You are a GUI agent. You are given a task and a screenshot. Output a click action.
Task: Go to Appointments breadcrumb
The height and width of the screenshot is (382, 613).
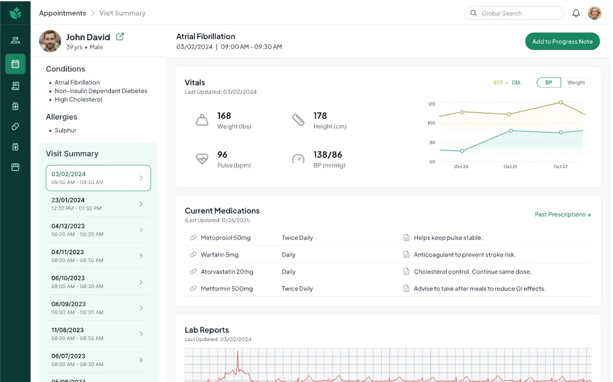click(63, 13)
